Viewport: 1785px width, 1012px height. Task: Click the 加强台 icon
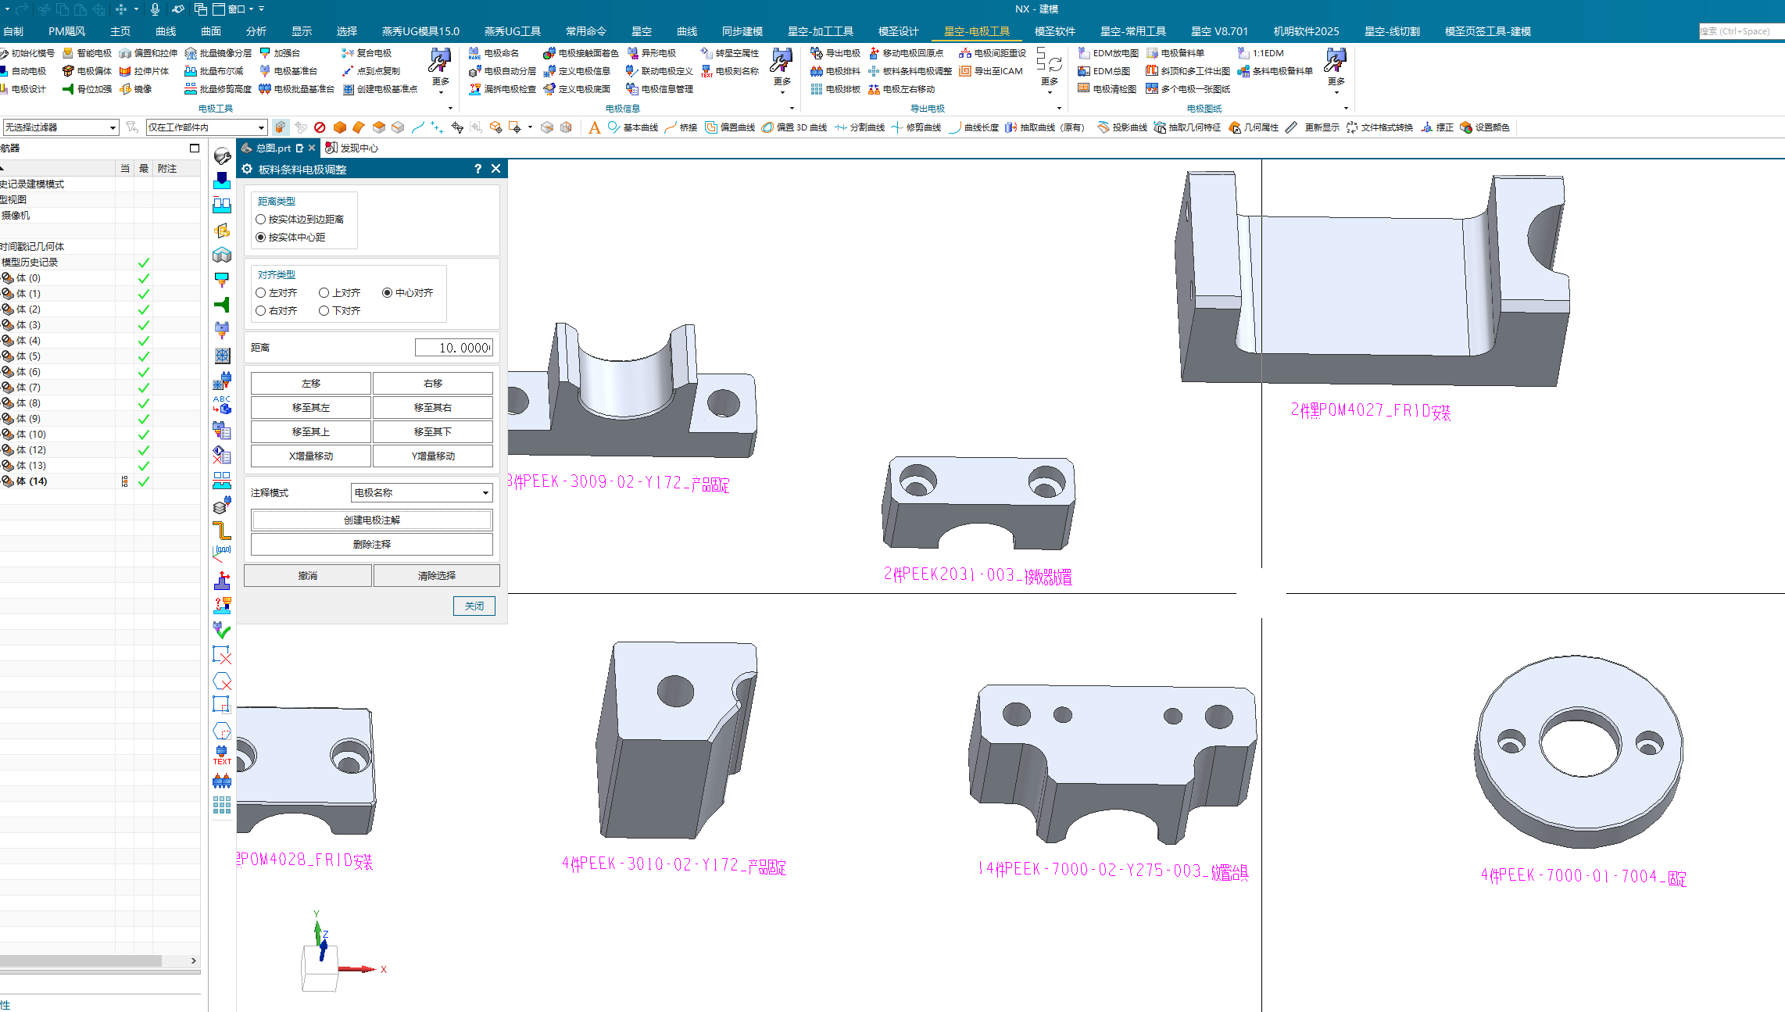(x=265, y=53)
